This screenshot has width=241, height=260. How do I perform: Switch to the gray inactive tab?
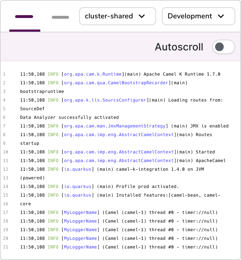(x=60, y=17)
